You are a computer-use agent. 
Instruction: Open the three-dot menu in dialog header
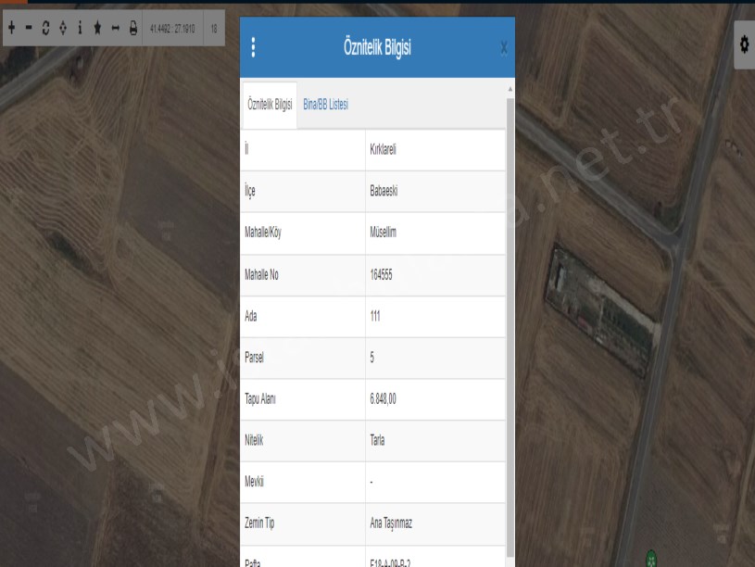pos(254,48)
